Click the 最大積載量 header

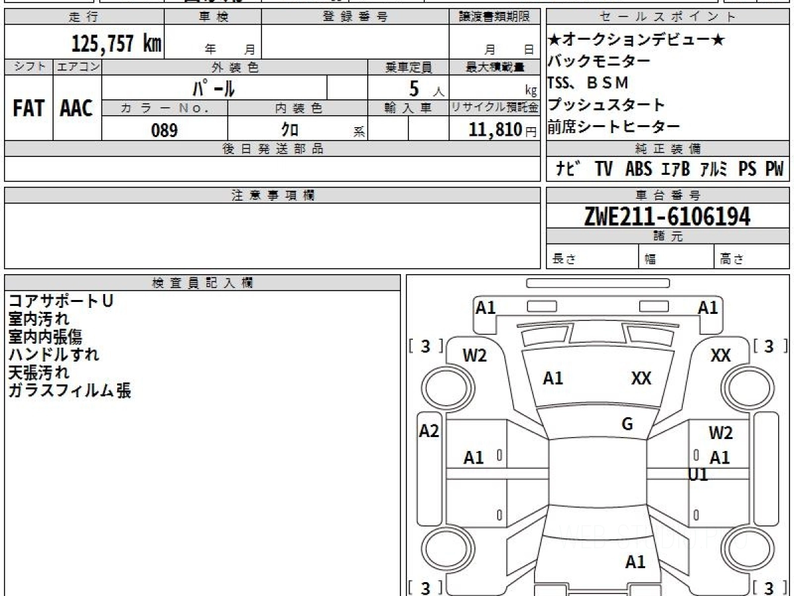pos(495,67)
